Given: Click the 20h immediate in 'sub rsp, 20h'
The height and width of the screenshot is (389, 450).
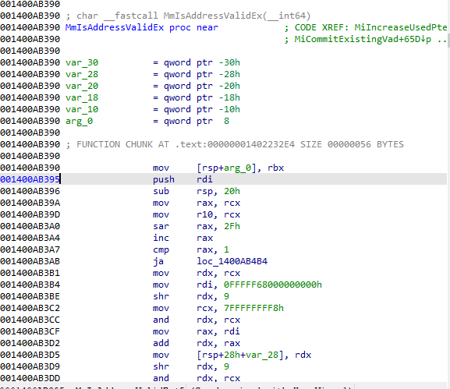Looking at the screenshot, I should (x=232, y=191).
